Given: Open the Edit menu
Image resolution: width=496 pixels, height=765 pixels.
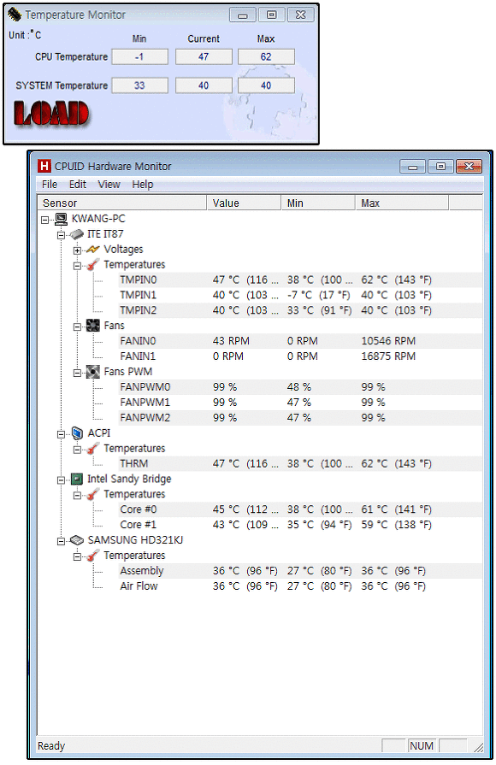Looking at the screenshot, I should [x=77, y=185].
